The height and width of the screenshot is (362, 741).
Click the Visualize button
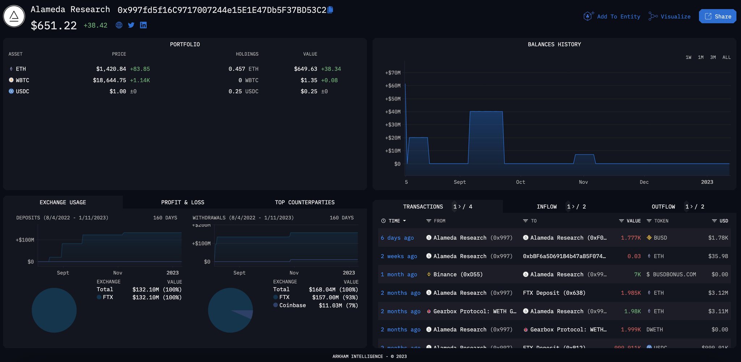(x=669, y=16)
